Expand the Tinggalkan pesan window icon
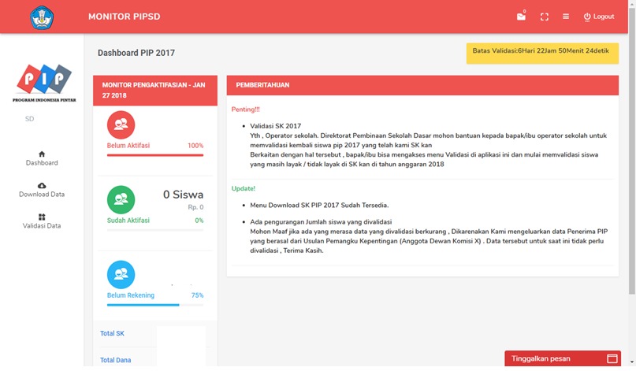636x371 pixels. [x=612, y=358]
